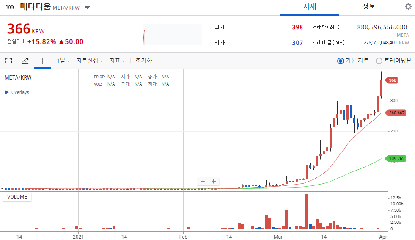This screenshot has height=240, width=415.
Task: Click the 109.762 moving average label
Action: click(x=396, y=159)
